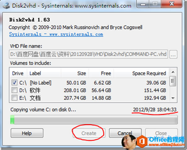Click the 207.74 GB size value

tap(75, 98)
